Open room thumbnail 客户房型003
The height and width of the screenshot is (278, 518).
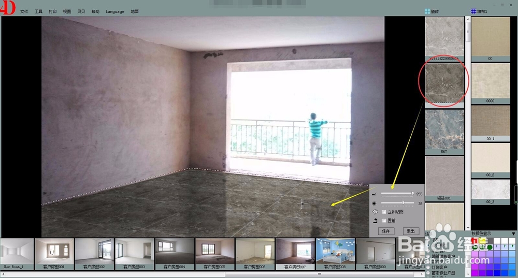coord(135,254)
